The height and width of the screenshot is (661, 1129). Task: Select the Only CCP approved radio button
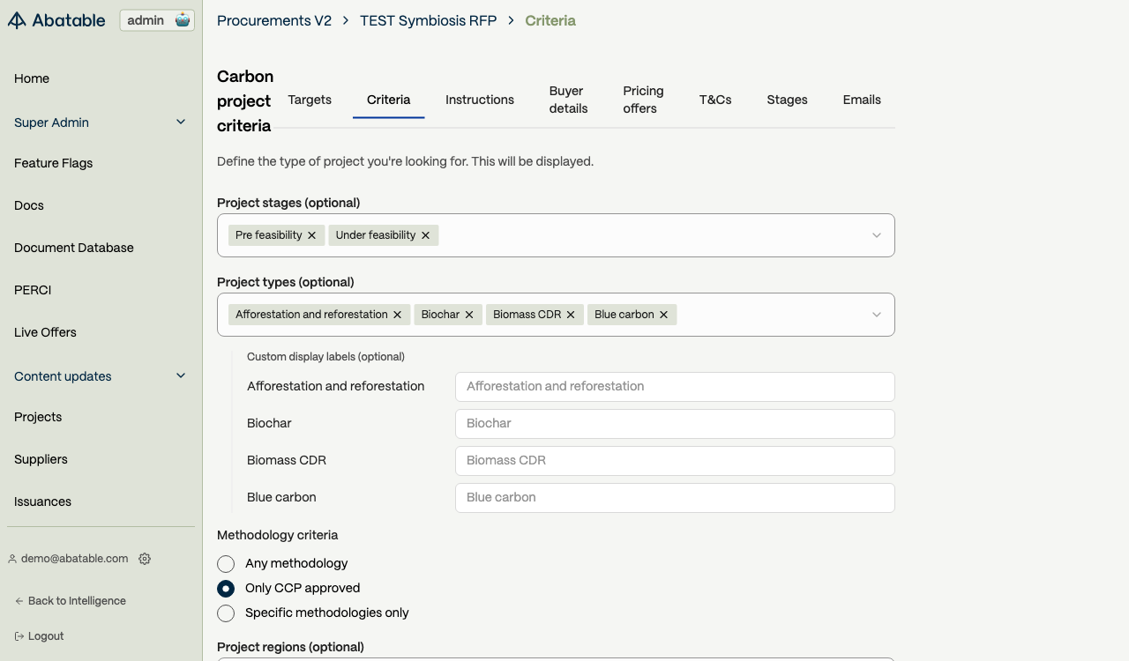coord(226,589)
